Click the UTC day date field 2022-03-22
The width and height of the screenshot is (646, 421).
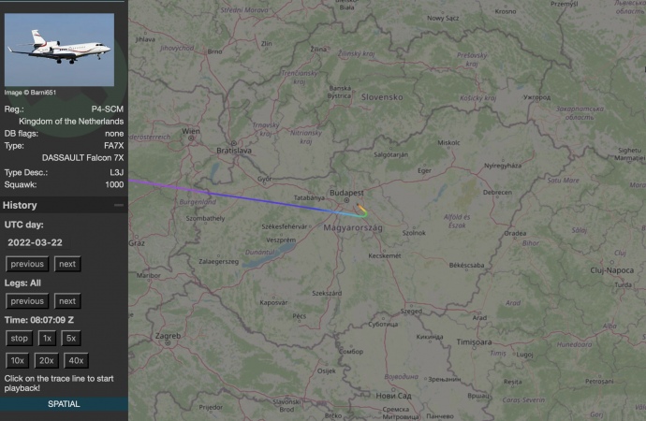[37, 242]
